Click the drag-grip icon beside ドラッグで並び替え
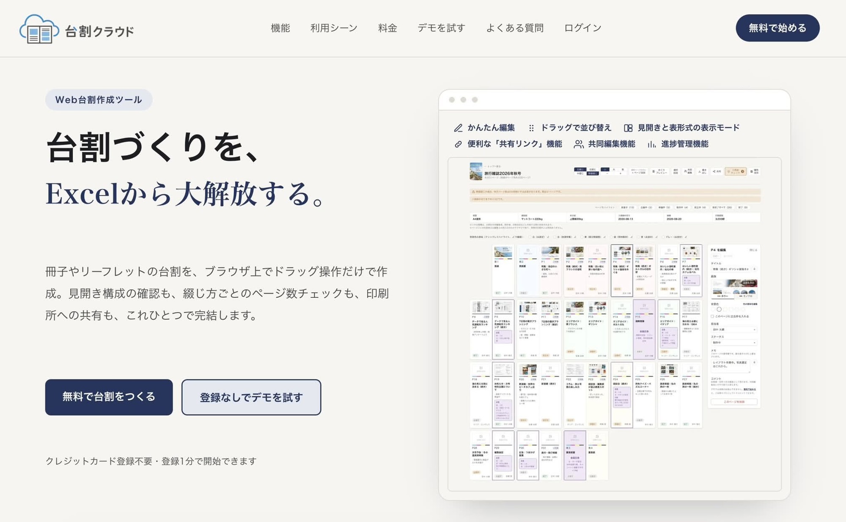The image size is (846, 522). click(x=531, y=128)
